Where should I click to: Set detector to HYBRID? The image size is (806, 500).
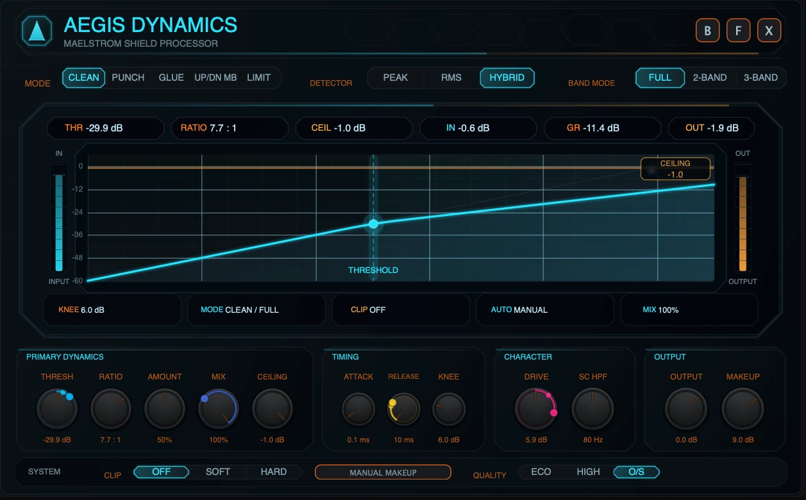[507, 78]
